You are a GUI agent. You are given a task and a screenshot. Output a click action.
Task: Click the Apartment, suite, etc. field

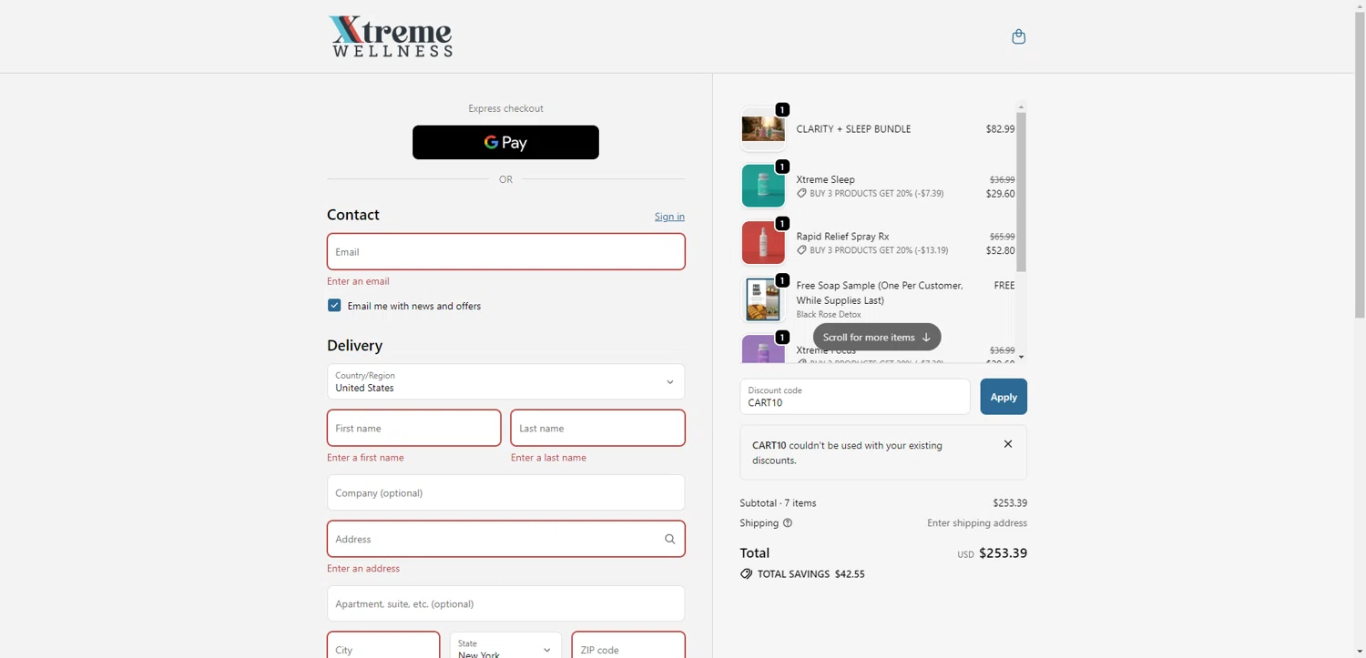(x=505, y=603)
